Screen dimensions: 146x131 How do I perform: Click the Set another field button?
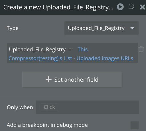click(x=72, y=79)
